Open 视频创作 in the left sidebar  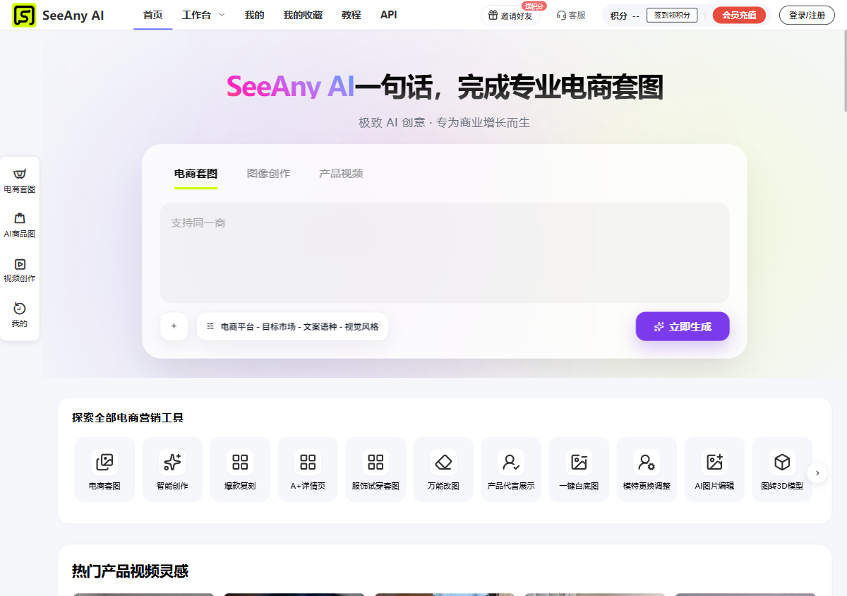coord(20,270)
